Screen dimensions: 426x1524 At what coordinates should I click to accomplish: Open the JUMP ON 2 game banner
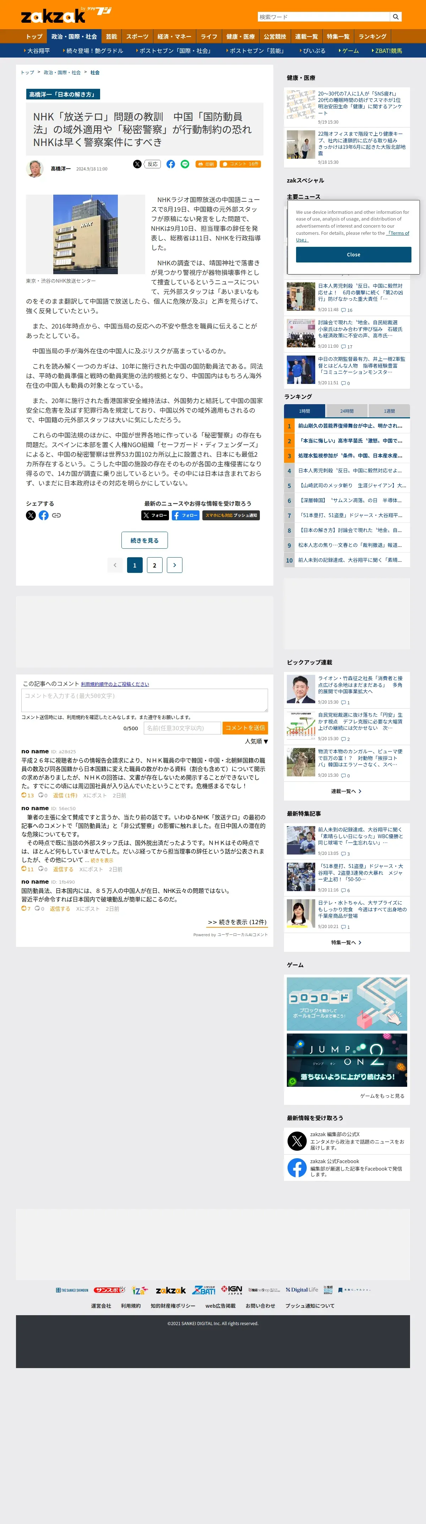(347, 1060)
